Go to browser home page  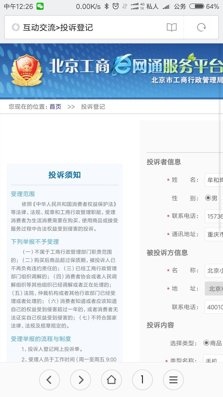[x=111, y=380]
